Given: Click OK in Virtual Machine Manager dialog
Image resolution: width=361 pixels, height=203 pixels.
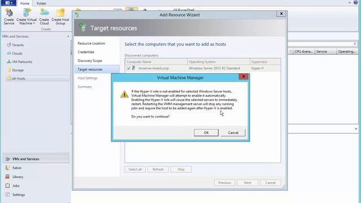Looking at the screenshot, I should tap(206, 133).
